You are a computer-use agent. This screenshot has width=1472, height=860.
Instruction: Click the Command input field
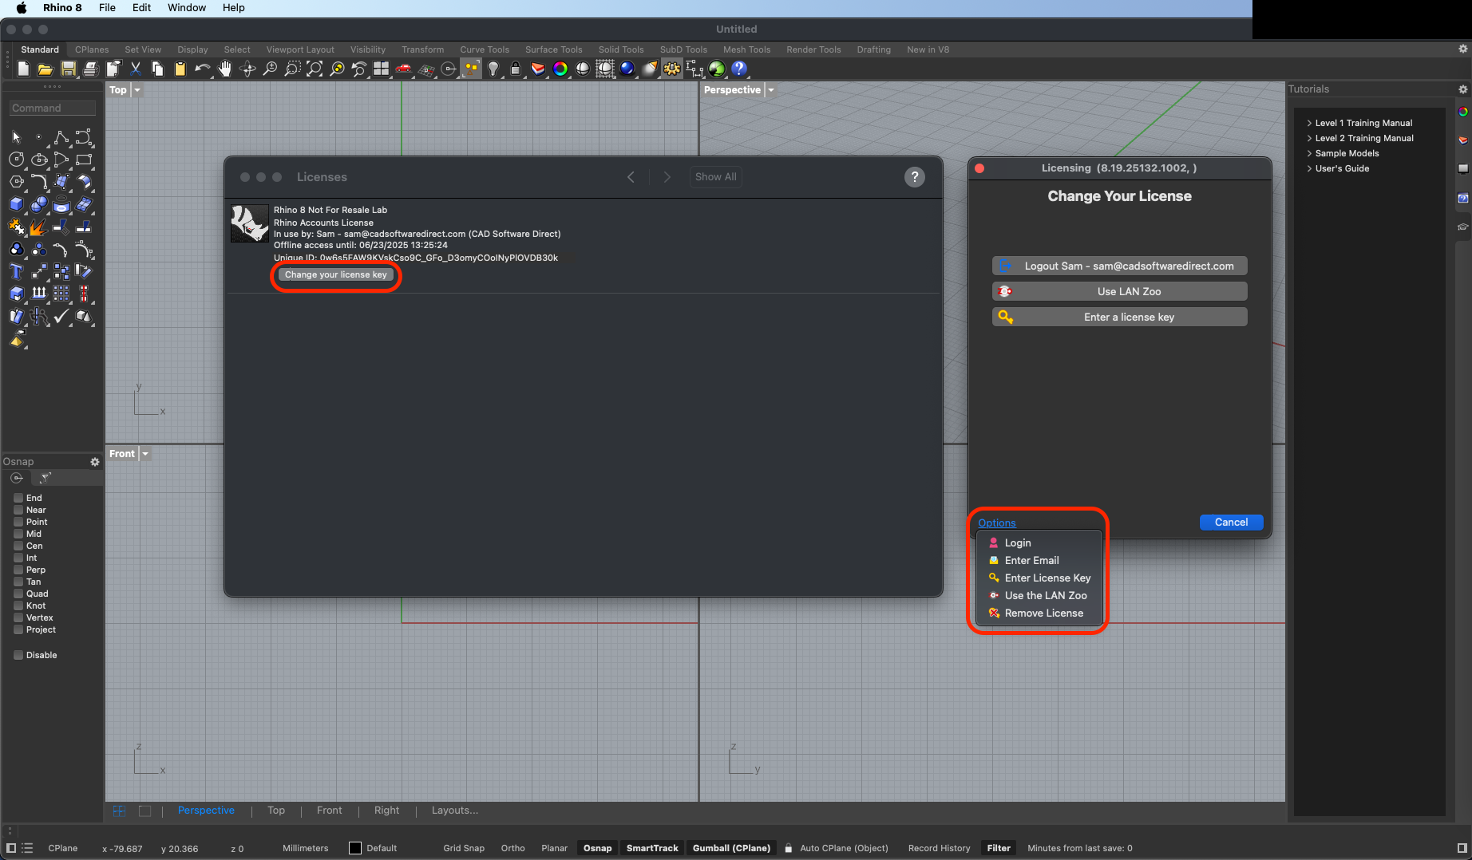53,108
